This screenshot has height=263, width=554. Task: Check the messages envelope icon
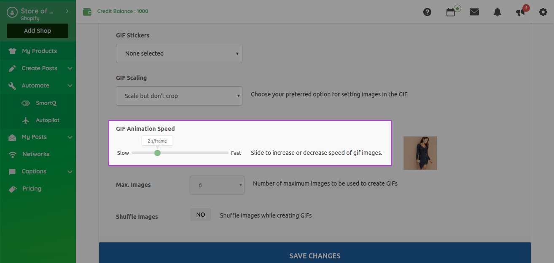click(474, 12)
